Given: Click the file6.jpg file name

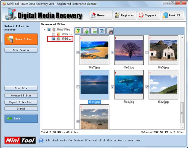Looking at the screenshot, I should click(x=129, y=67).
